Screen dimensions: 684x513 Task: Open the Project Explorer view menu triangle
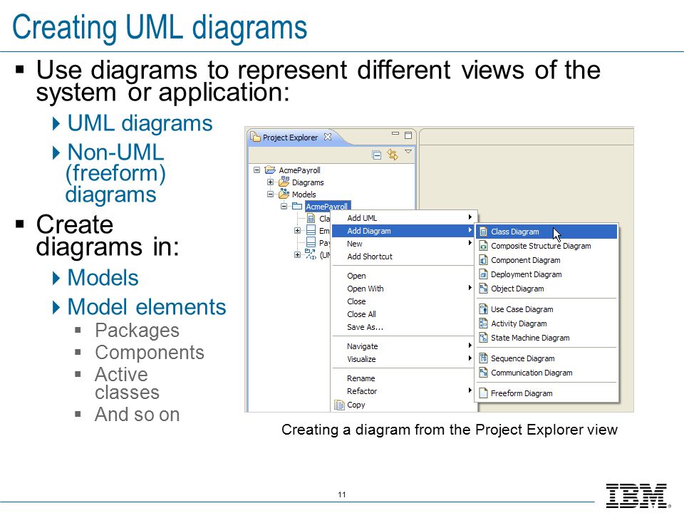click(408, 151)
